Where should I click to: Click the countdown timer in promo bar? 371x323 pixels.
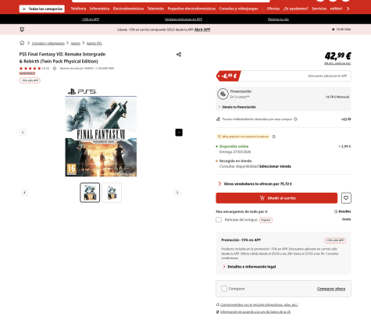click(341, 30)
